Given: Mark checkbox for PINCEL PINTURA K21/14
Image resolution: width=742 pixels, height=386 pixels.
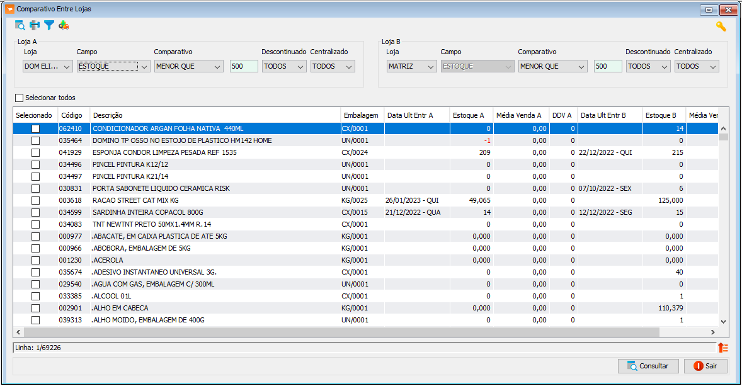Looking at the screenshot, I should coord(35,176).
